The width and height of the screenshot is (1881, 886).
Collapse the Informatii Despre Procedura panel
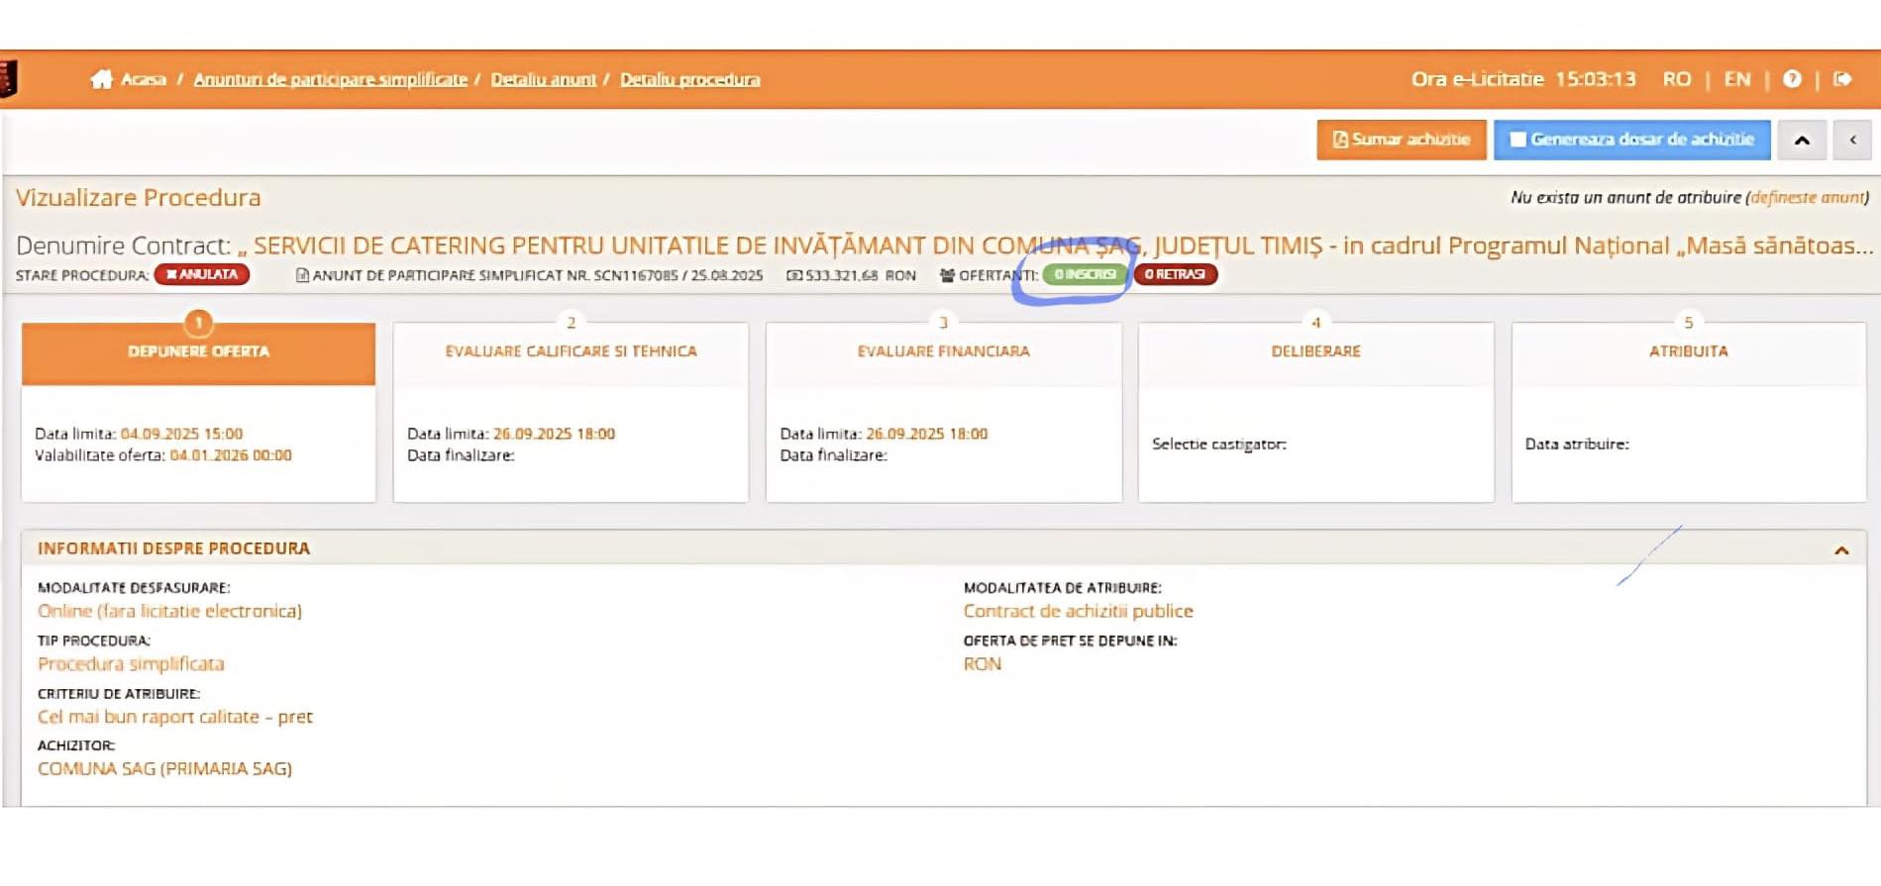pos(1841,550)
